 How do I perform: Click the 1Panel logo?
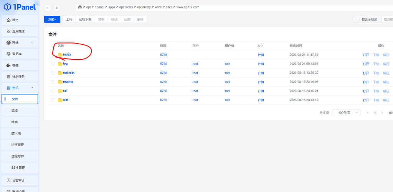click(20, 7)
